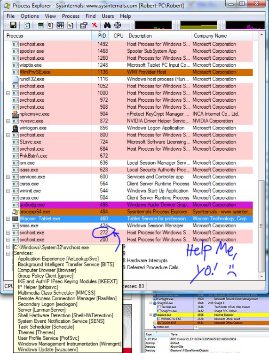Open the Options menu

(30, 16)
